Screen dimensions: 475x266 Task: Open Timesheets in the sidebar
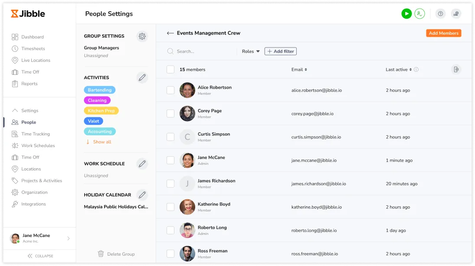pyautogui.click(x=33, y=49)
